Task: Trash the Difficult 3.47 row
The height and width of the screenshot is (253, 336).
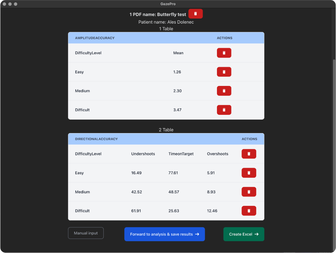Action: (224, 110)
